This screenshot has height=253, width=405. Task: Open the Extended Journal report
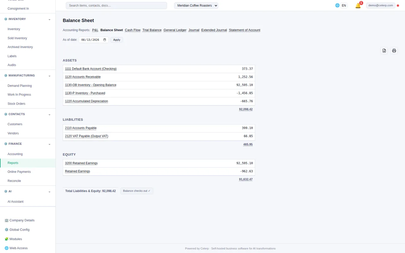[214, 30]
